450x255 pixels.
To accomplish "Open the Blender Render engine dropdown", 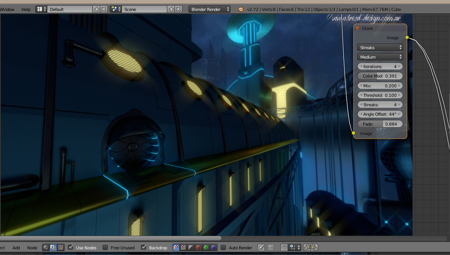I will coord(210,9).
